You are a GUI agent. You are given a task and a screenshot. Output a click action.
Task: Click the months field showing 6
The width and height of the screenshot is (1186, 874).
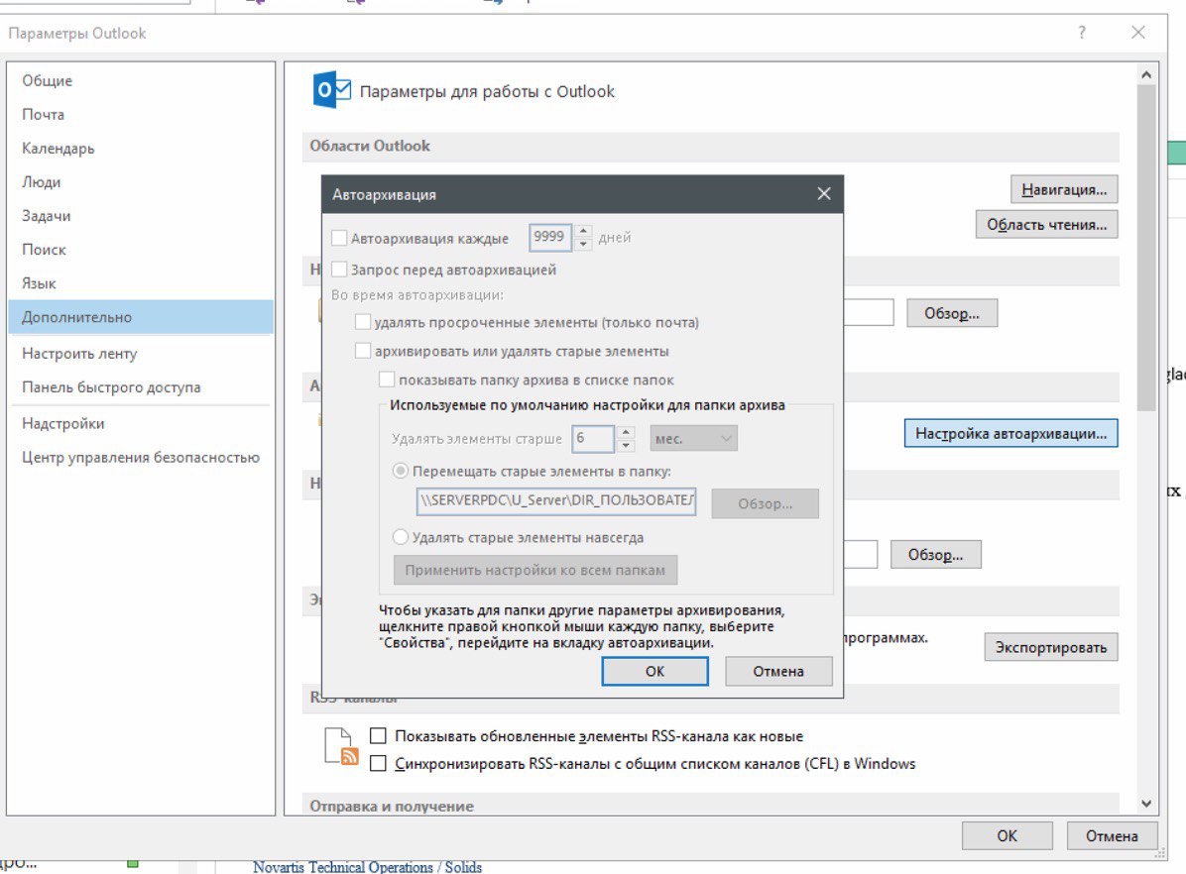tap(593, 439)
